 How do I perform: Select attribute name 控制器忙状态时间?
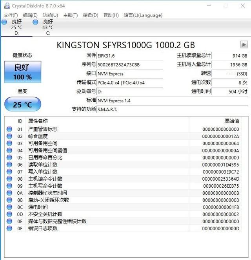coord(47,193)
